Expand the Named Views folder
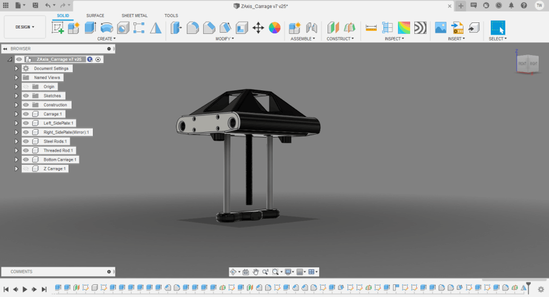The image size is (549, 297). point(16,78)
